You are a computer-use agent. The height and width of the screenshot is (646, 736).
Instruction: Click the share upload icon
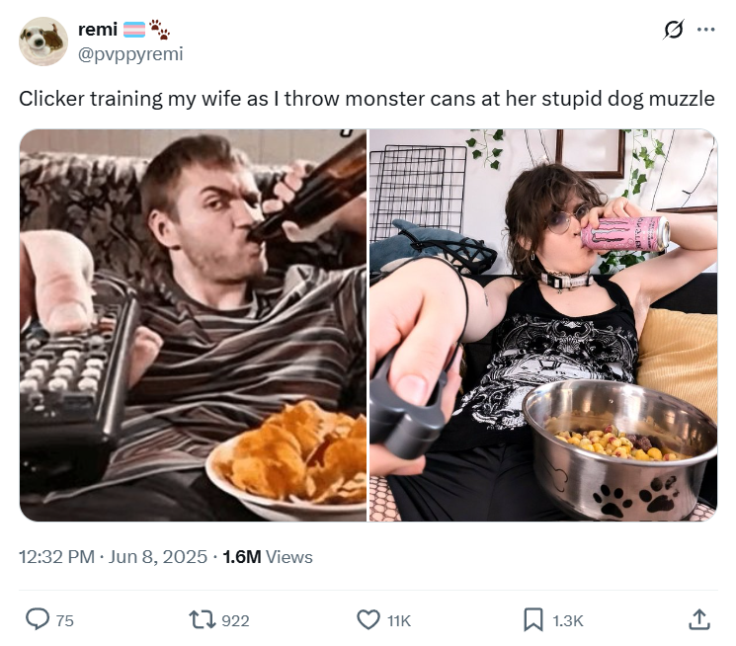[x=699, y=619]
